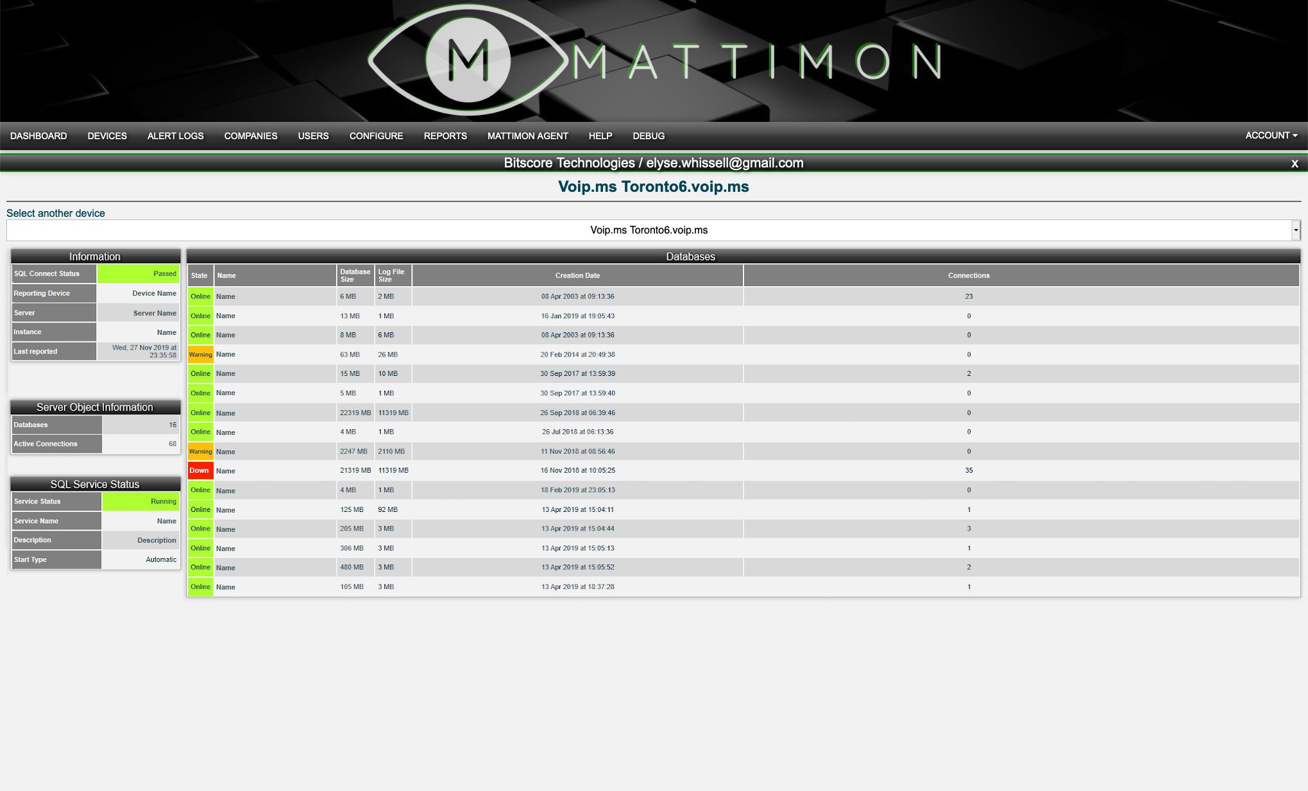The height and width of the screenshot is (791, 1308).
Task: Open the DEBUG menu item
Action: 649,136
